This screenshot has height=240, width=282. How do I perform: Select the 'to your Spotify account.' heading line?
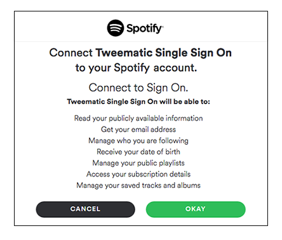(x=136, y=68)
